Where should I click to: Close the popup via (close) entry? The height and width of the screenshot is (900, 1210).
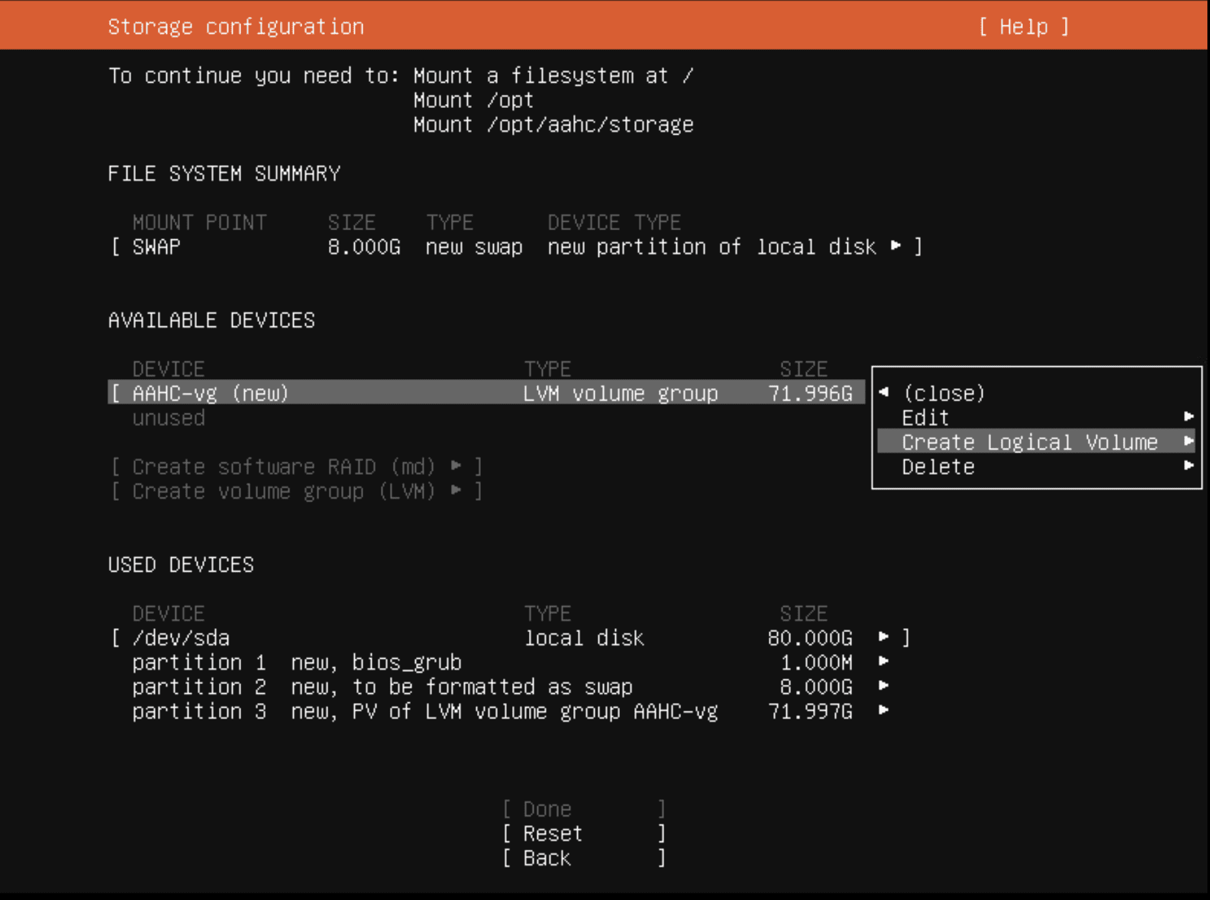(x=944, y=393)
